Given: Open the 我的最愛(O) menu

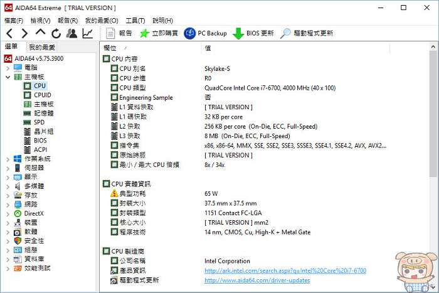Looking at the screenshot, I should [102, 21].
